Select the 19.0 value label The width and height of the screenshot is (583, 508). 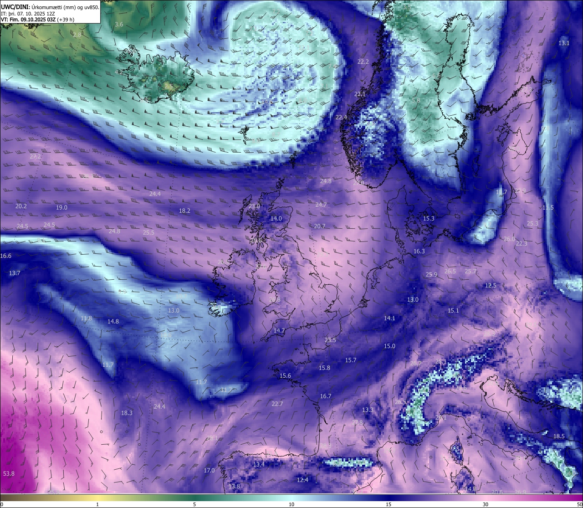pyautogui.click(x=61, y=207)
